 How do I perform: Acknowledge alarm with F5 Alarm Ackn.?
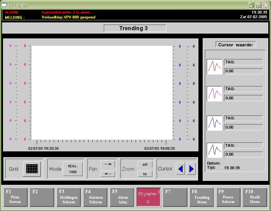(122, 197)
